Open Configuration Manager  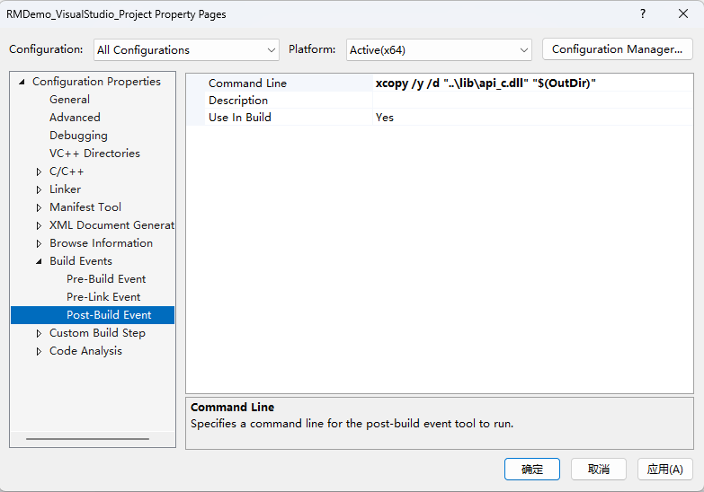[x=617, y=49]
